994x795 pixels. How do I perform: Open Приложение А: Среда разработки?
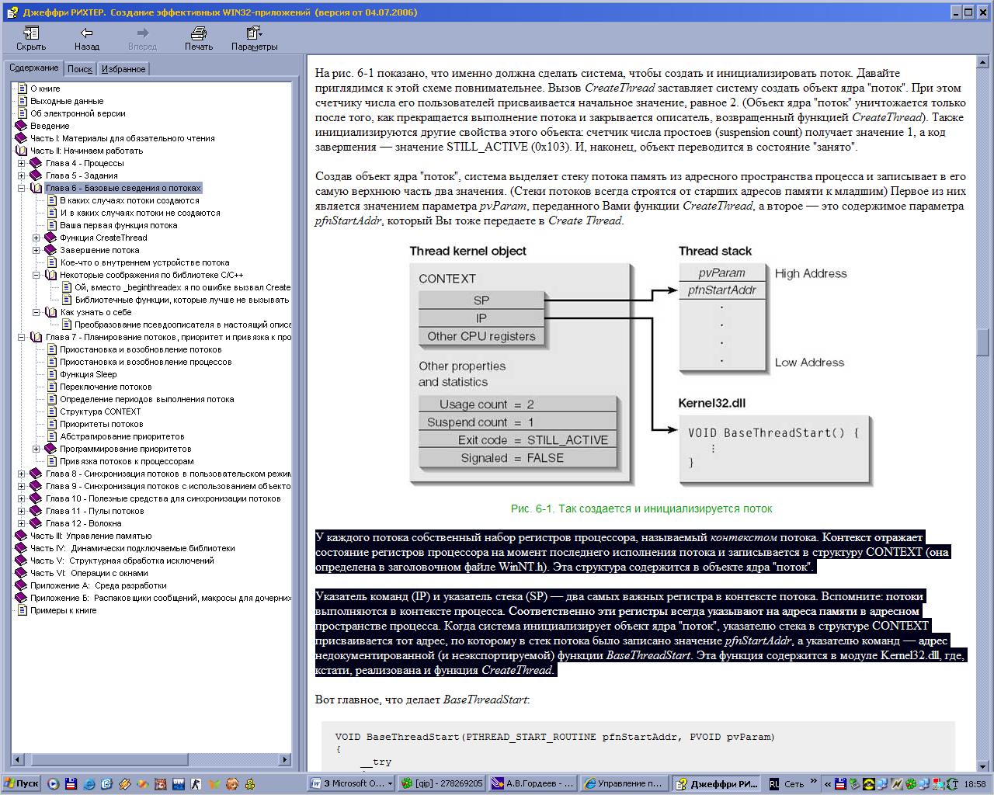[99, 585]
